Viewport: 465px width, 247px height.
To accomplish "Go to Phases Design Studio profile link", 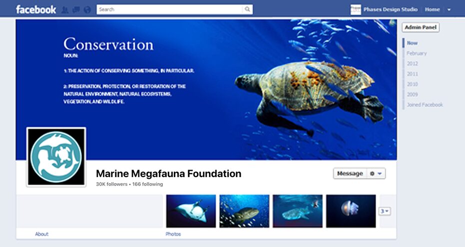I will [390, 9].
